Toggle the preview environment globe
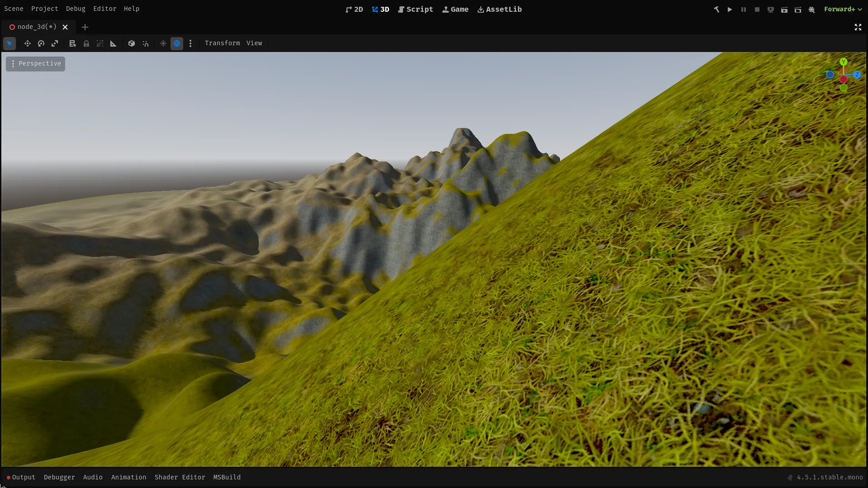This screenshot has height=488, width=868. (177, 43)
